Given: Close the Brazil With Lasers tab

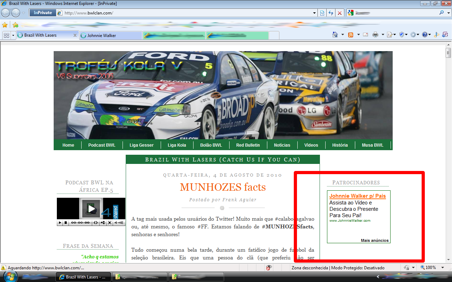Looking at the screenshot, I should (75, 35).
